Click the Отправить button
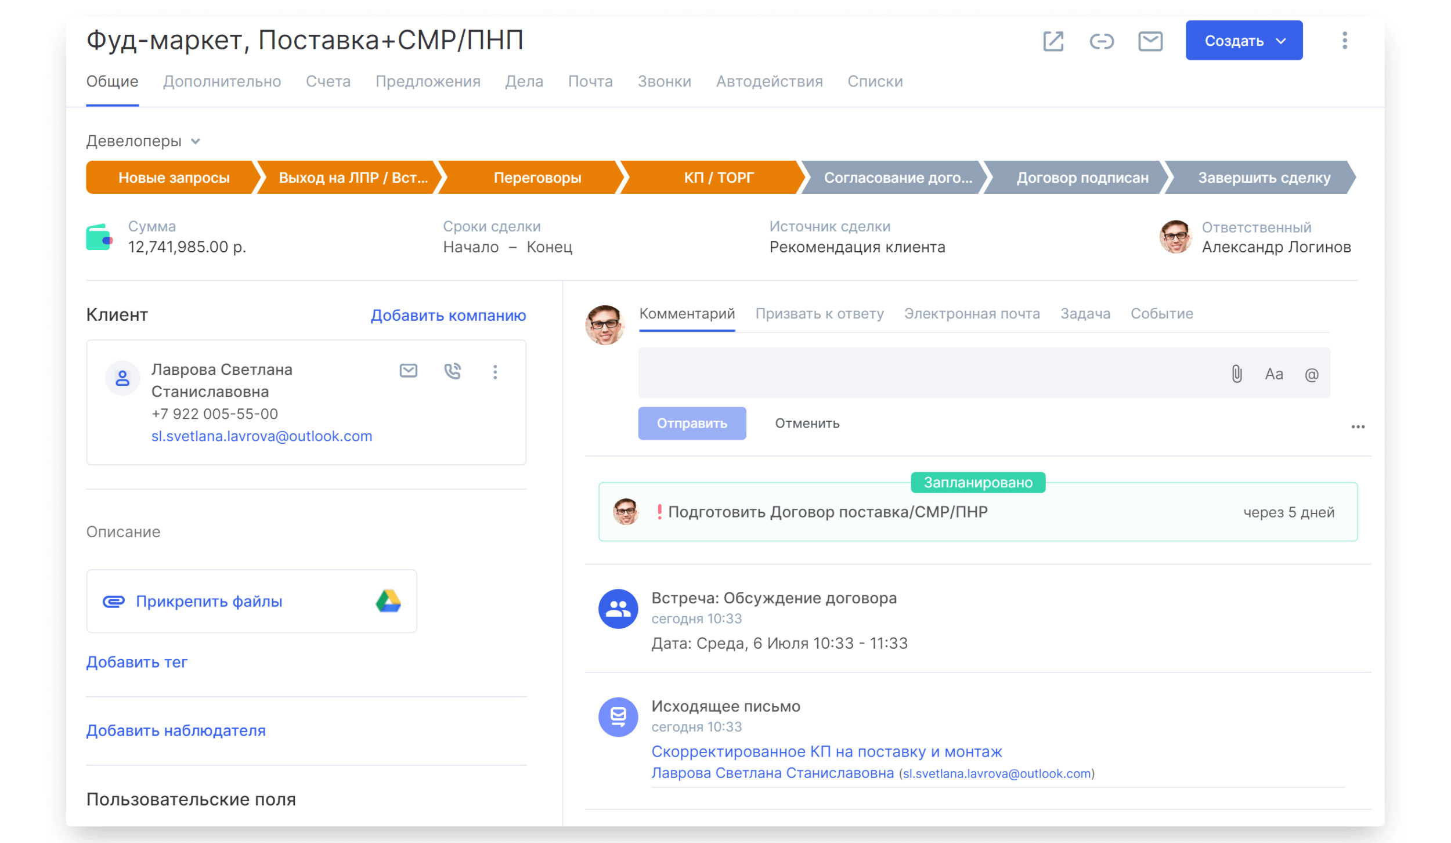 (691, 424)
